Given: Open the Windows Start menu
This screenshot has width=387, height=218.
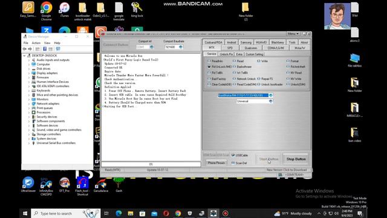Looking at the screenshot, I should tap(25, 213).
